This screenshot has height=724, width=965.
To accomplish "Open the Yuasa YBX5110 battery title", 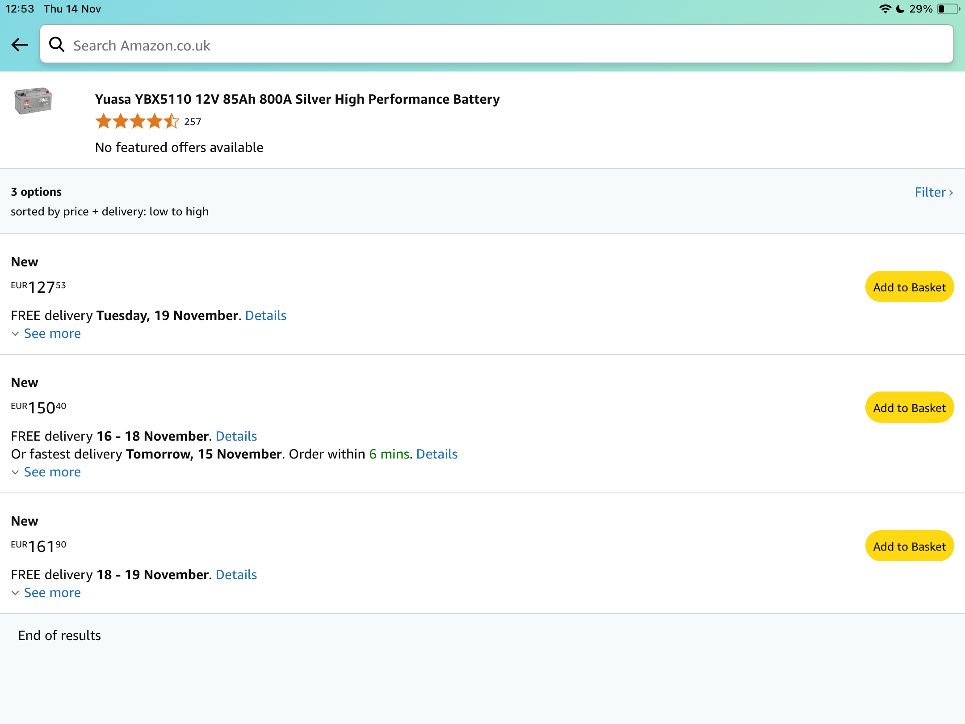I will click(x=297, y=99).
